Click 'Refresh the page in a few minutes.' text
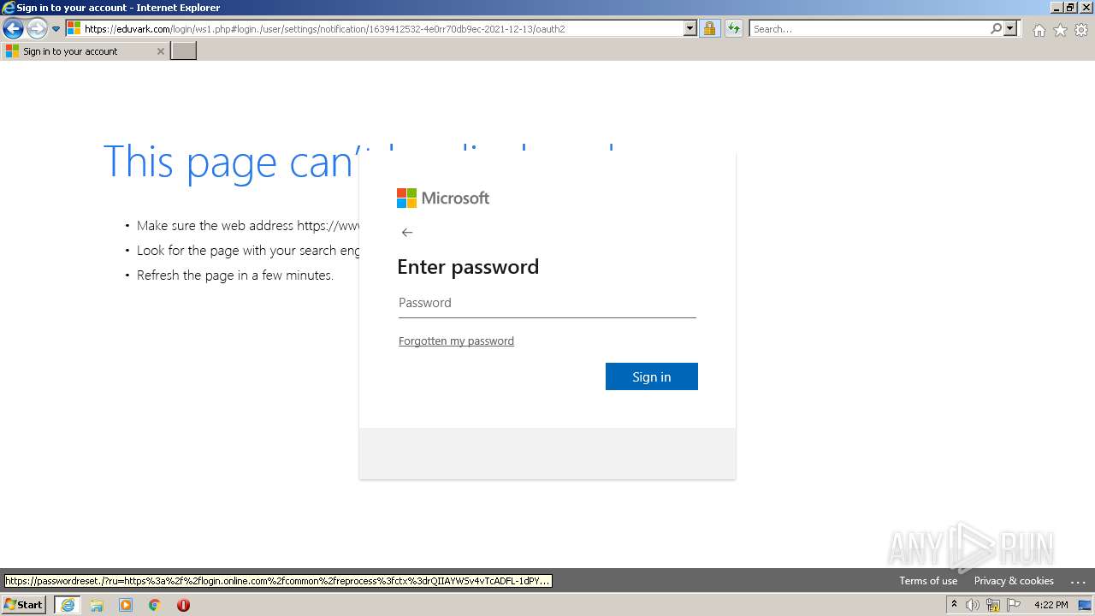The image size is (1095, 616). coord(235,275)
